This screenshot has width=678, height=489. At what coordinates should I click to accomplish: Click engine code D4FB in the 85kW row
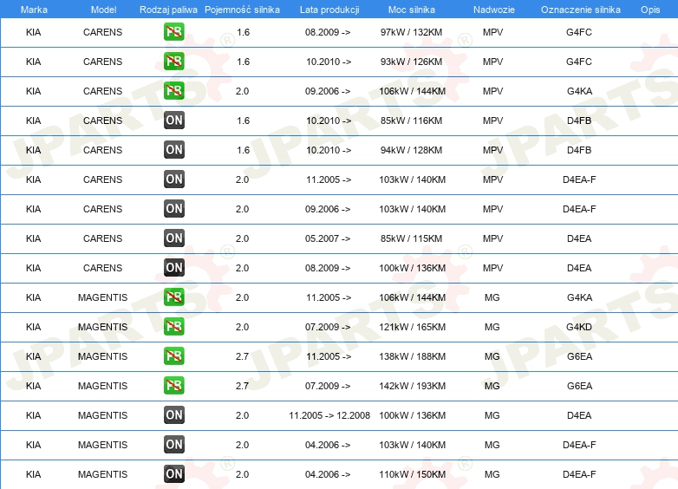(579, 121)
